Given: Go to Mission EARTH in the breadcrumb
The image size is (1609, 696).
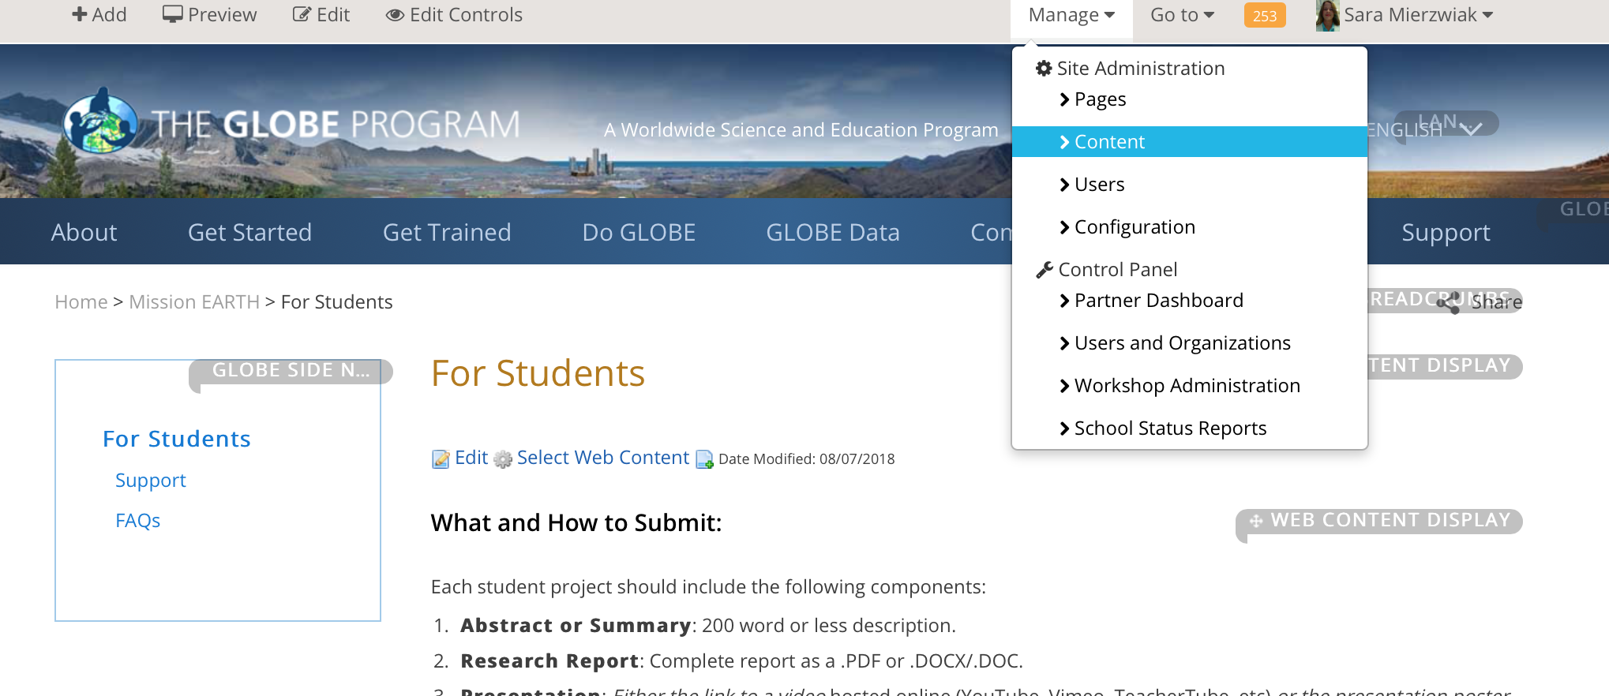Looking at the screenshot, I should click(194, 302).
